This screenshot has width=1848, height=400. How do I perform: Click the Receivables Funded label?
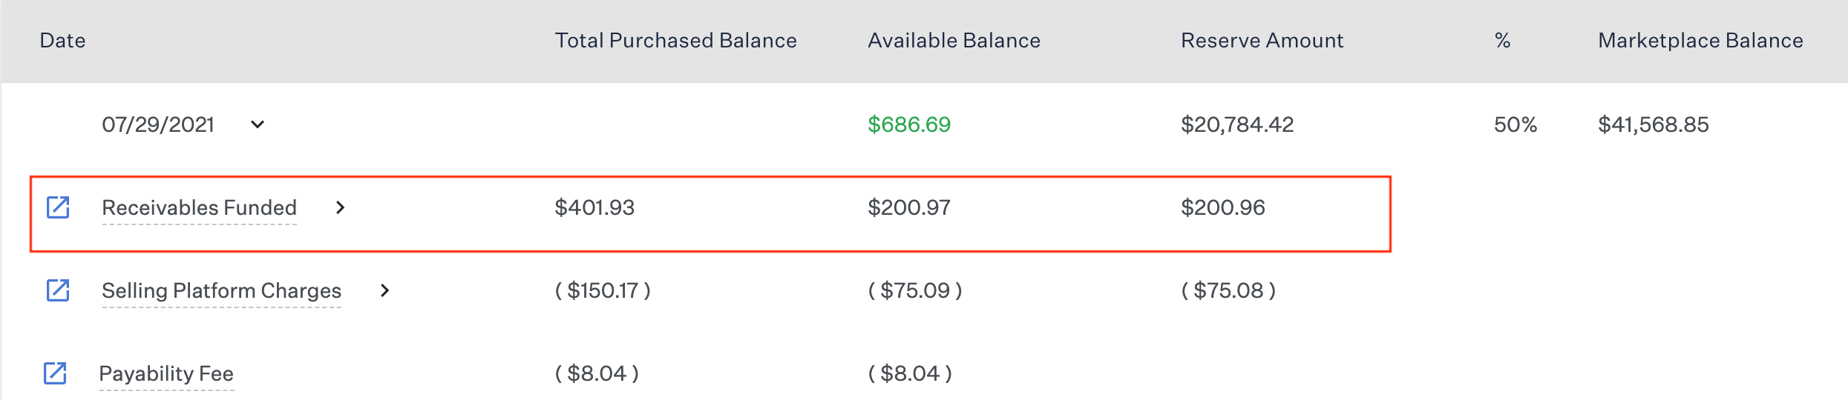tap(199, 207)
